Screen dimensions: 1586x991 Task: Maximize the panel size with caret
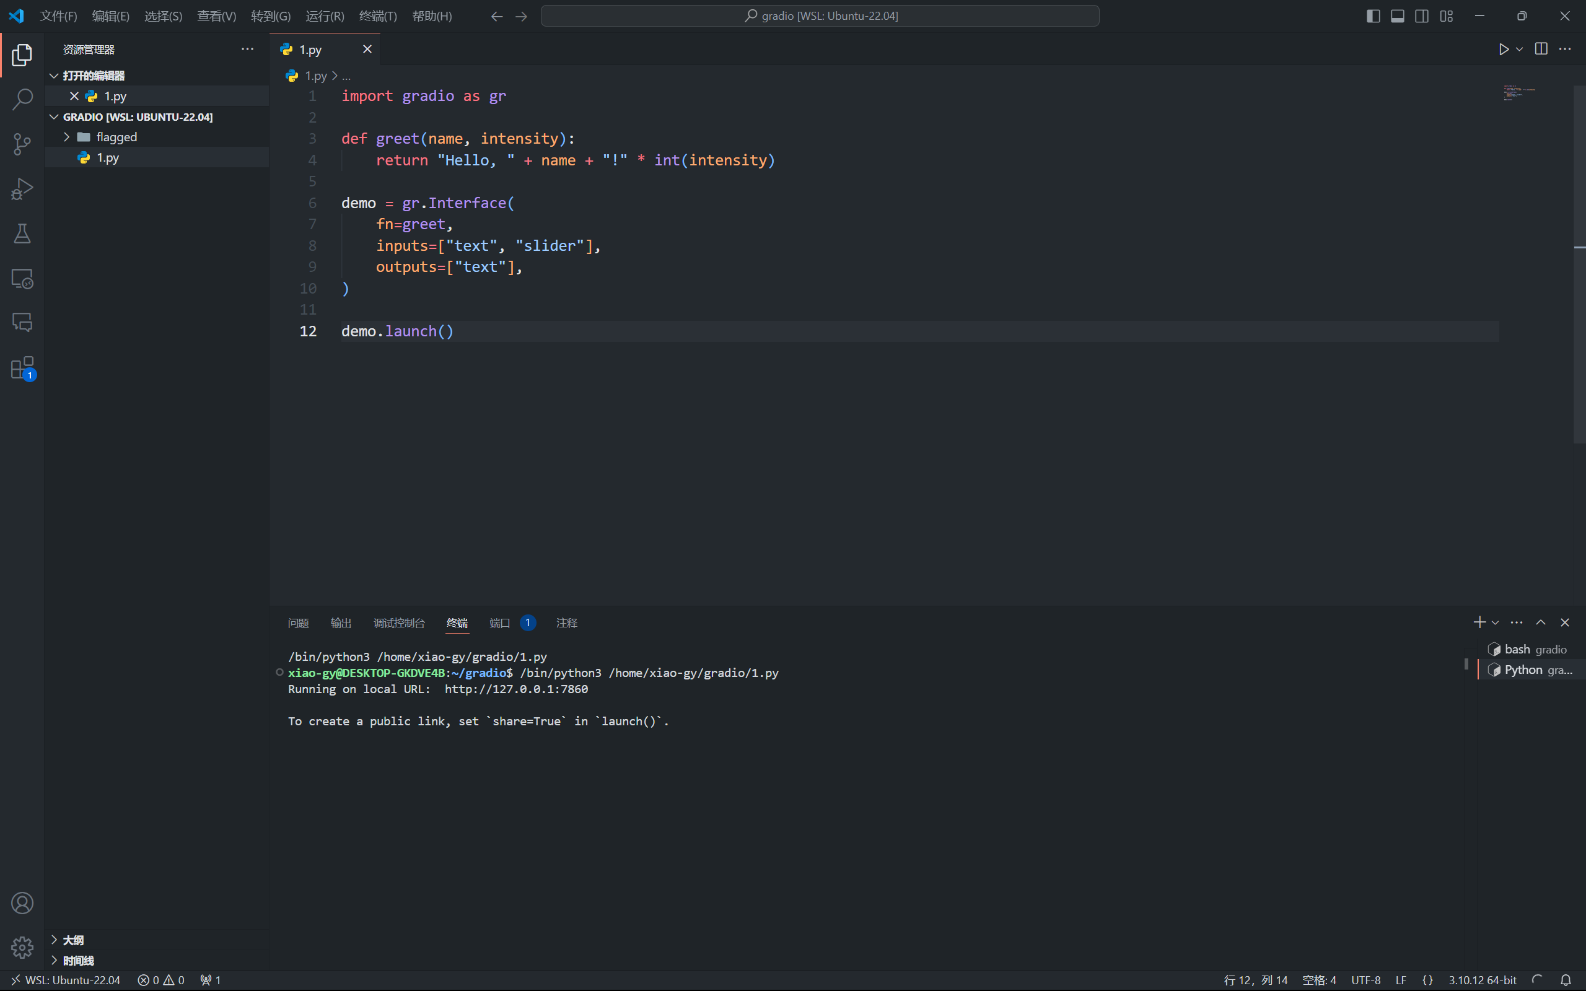point(1541,622)
